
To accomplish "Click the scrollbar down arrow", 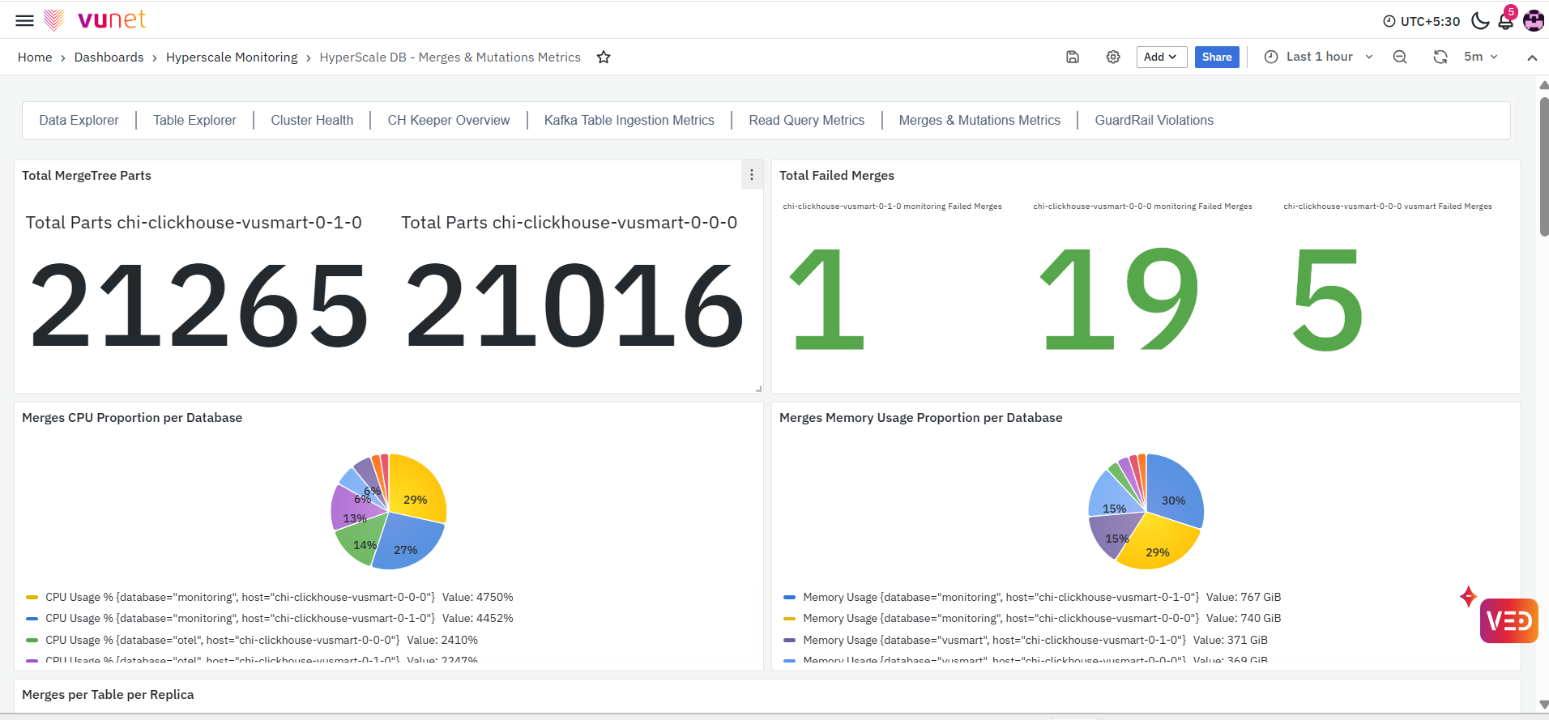I will click(1543, 705).
